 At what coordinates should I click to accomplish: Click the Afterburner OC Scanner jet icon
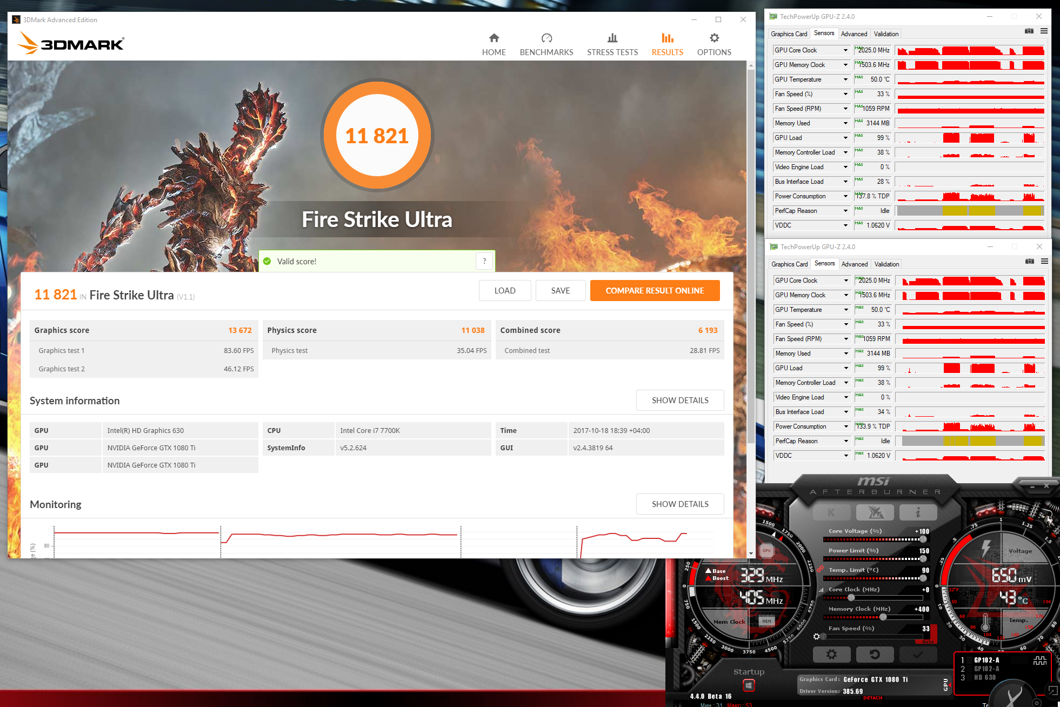(x=875, y=512)
